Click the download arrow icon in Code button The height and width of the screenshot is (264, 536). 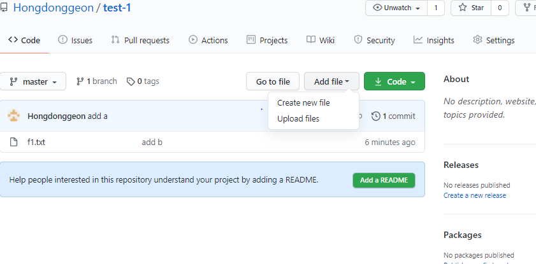coord(378,81)
